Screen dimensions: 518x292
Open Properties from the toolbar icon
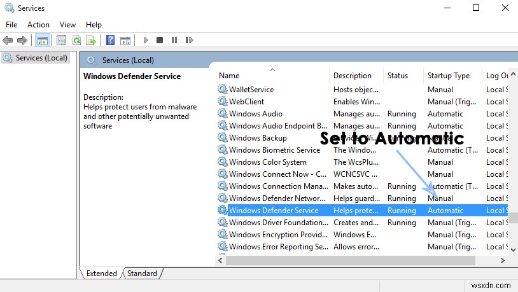point(61,40)
